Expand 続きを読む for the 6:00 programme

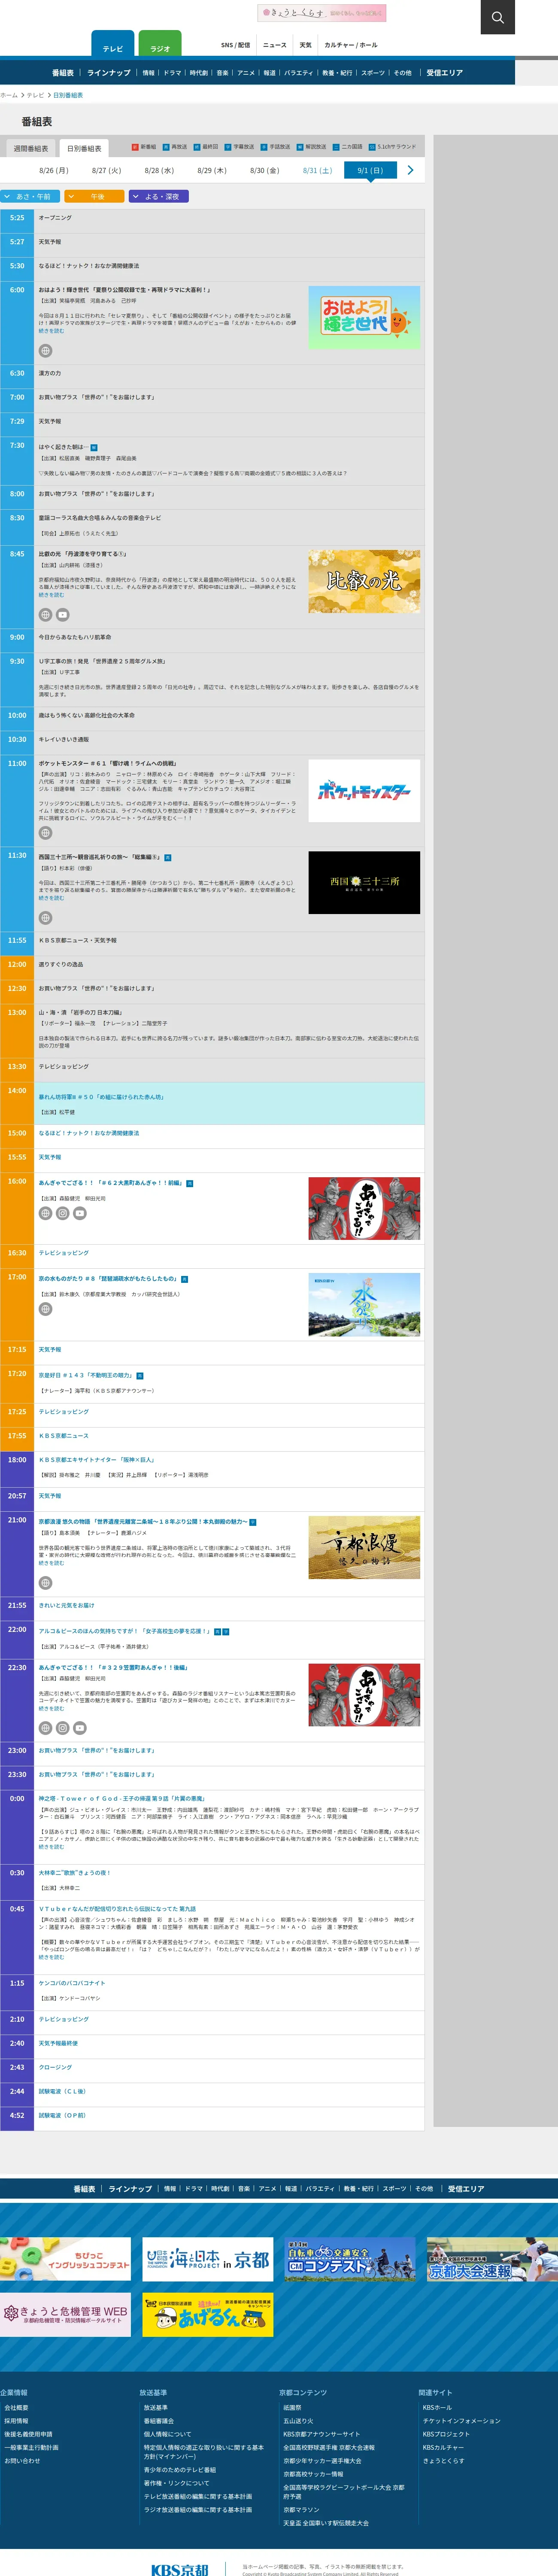click(51, 331)
